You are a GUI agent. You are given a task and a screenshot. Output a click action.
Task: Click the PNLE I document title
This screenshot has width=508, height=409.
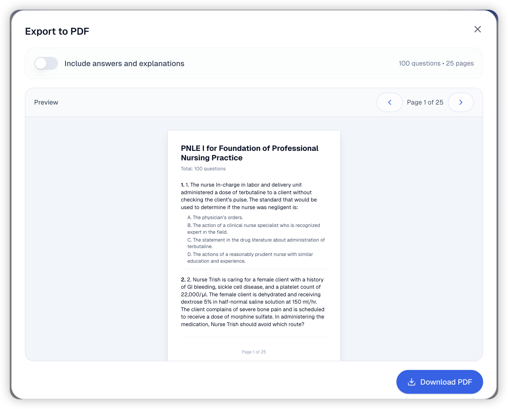[x=249, y=153]
